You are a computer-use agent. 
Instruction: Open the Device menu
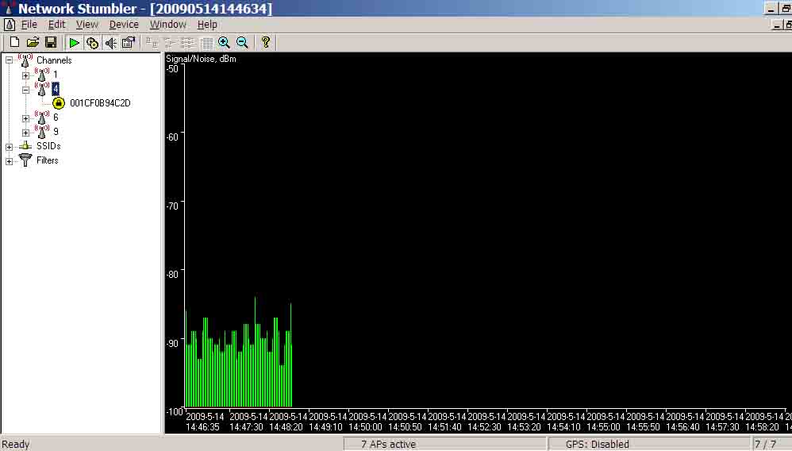(x=124, y=25)
